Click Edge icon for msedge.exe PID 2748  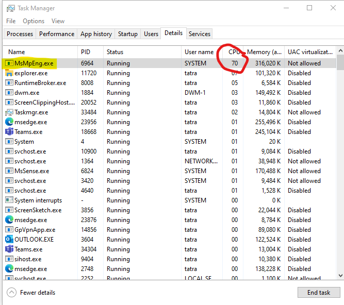9,268
